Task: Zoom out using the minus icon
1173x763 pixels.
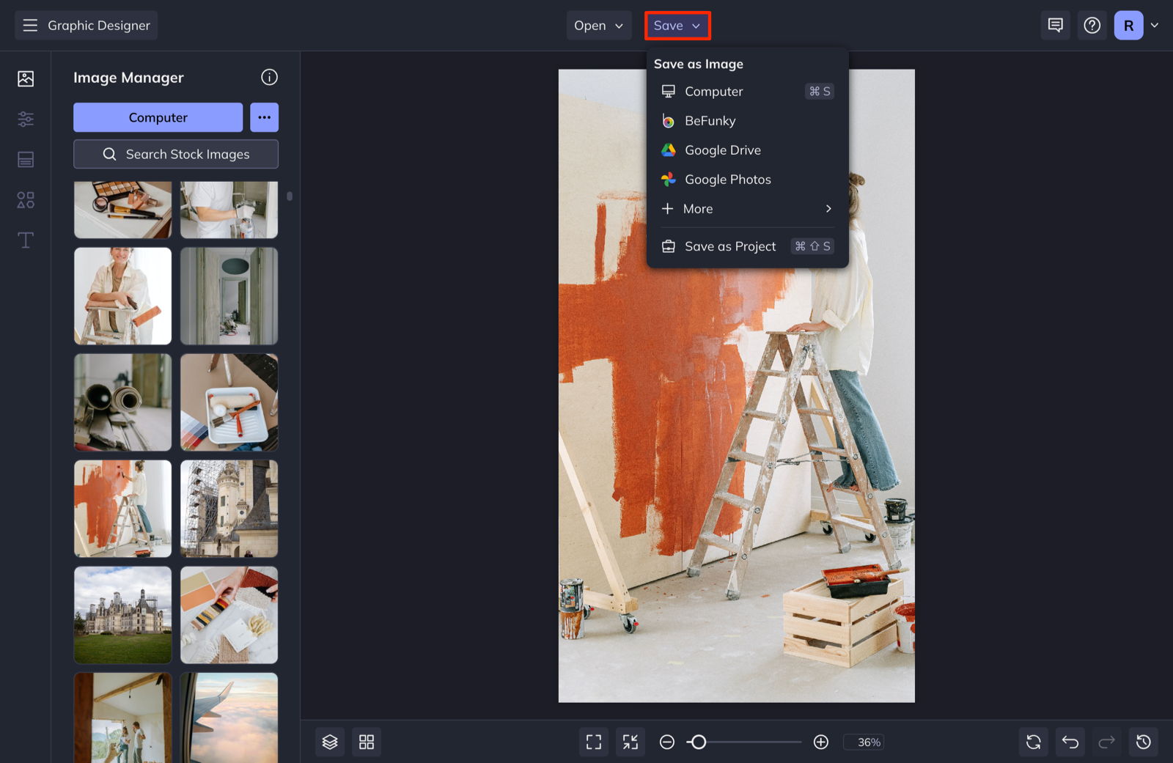Action: [666, 742]
